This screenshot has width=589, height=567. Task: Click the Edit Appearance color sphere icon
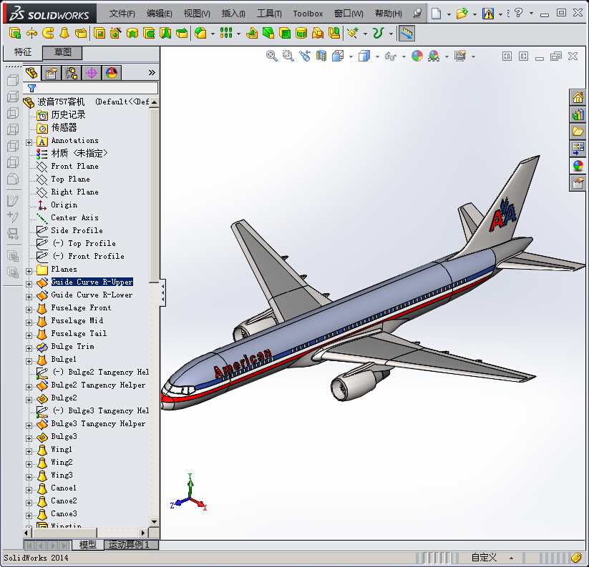tap(417, 56)
